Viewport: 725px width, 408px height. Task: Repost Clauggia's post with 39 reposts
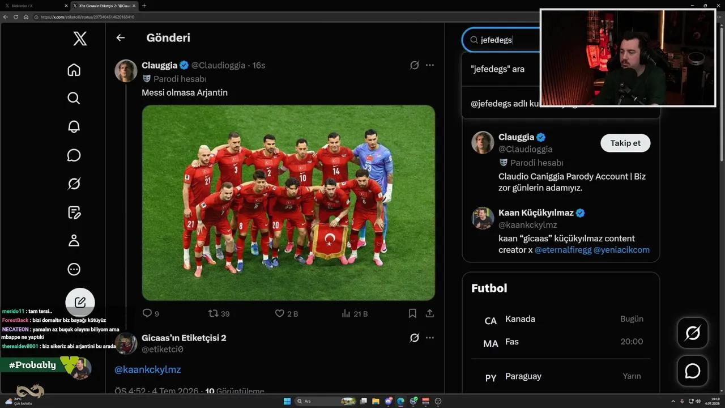214,313
